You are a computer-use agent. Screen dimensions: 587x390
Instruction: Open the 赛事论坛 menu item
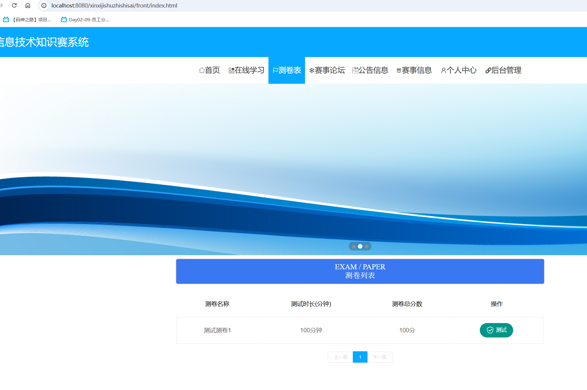point(327,70)
